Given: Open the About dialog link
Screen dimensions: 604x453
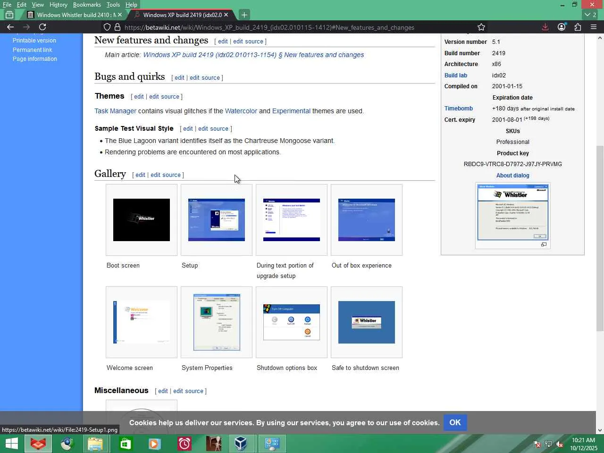Looking at the screenshot, I should (x=513, y=176).
